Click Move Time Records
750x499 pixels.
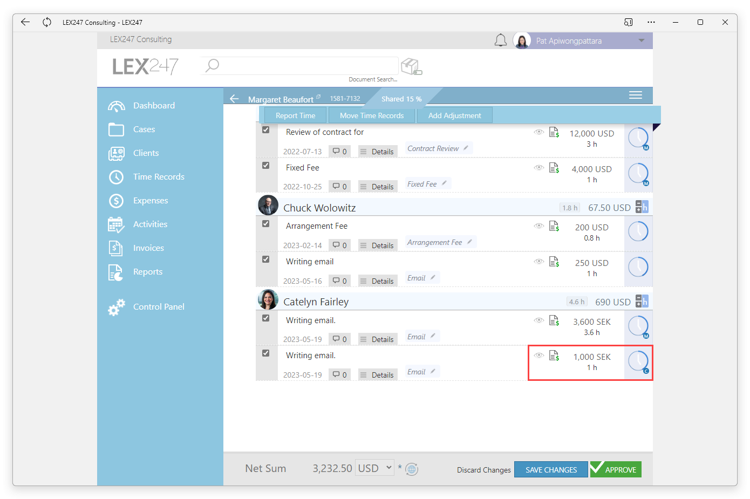pos(372,115)
